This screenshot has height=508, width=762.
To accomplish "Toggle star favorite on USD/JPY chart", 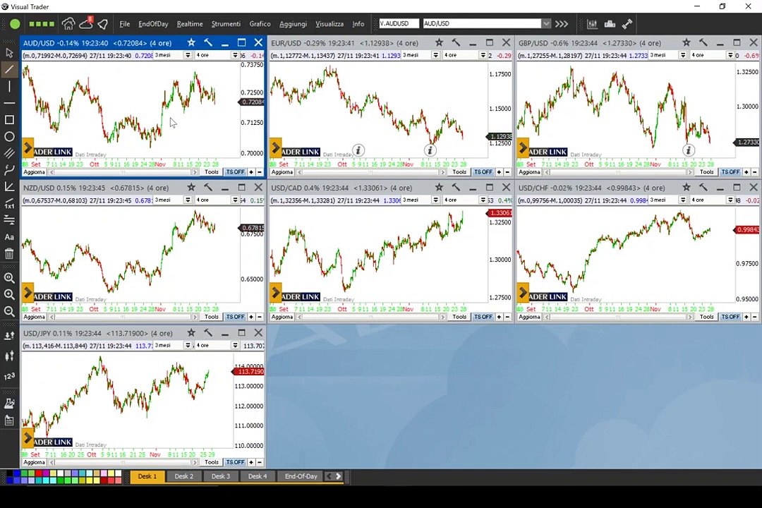I will coord(191,333).
